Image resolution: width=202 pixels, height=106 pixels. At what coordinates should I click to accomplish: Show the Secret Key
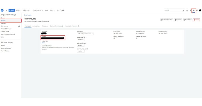(x=43, y=43)
